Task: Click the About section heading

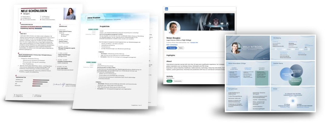Action: click(169, 61)
